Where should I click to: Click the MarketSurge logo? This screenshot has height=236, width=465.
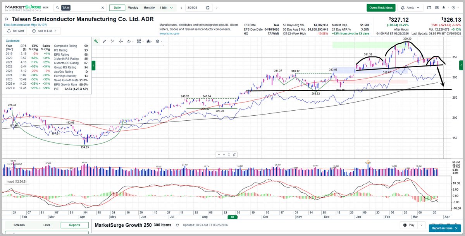click(x=24, y=8)
